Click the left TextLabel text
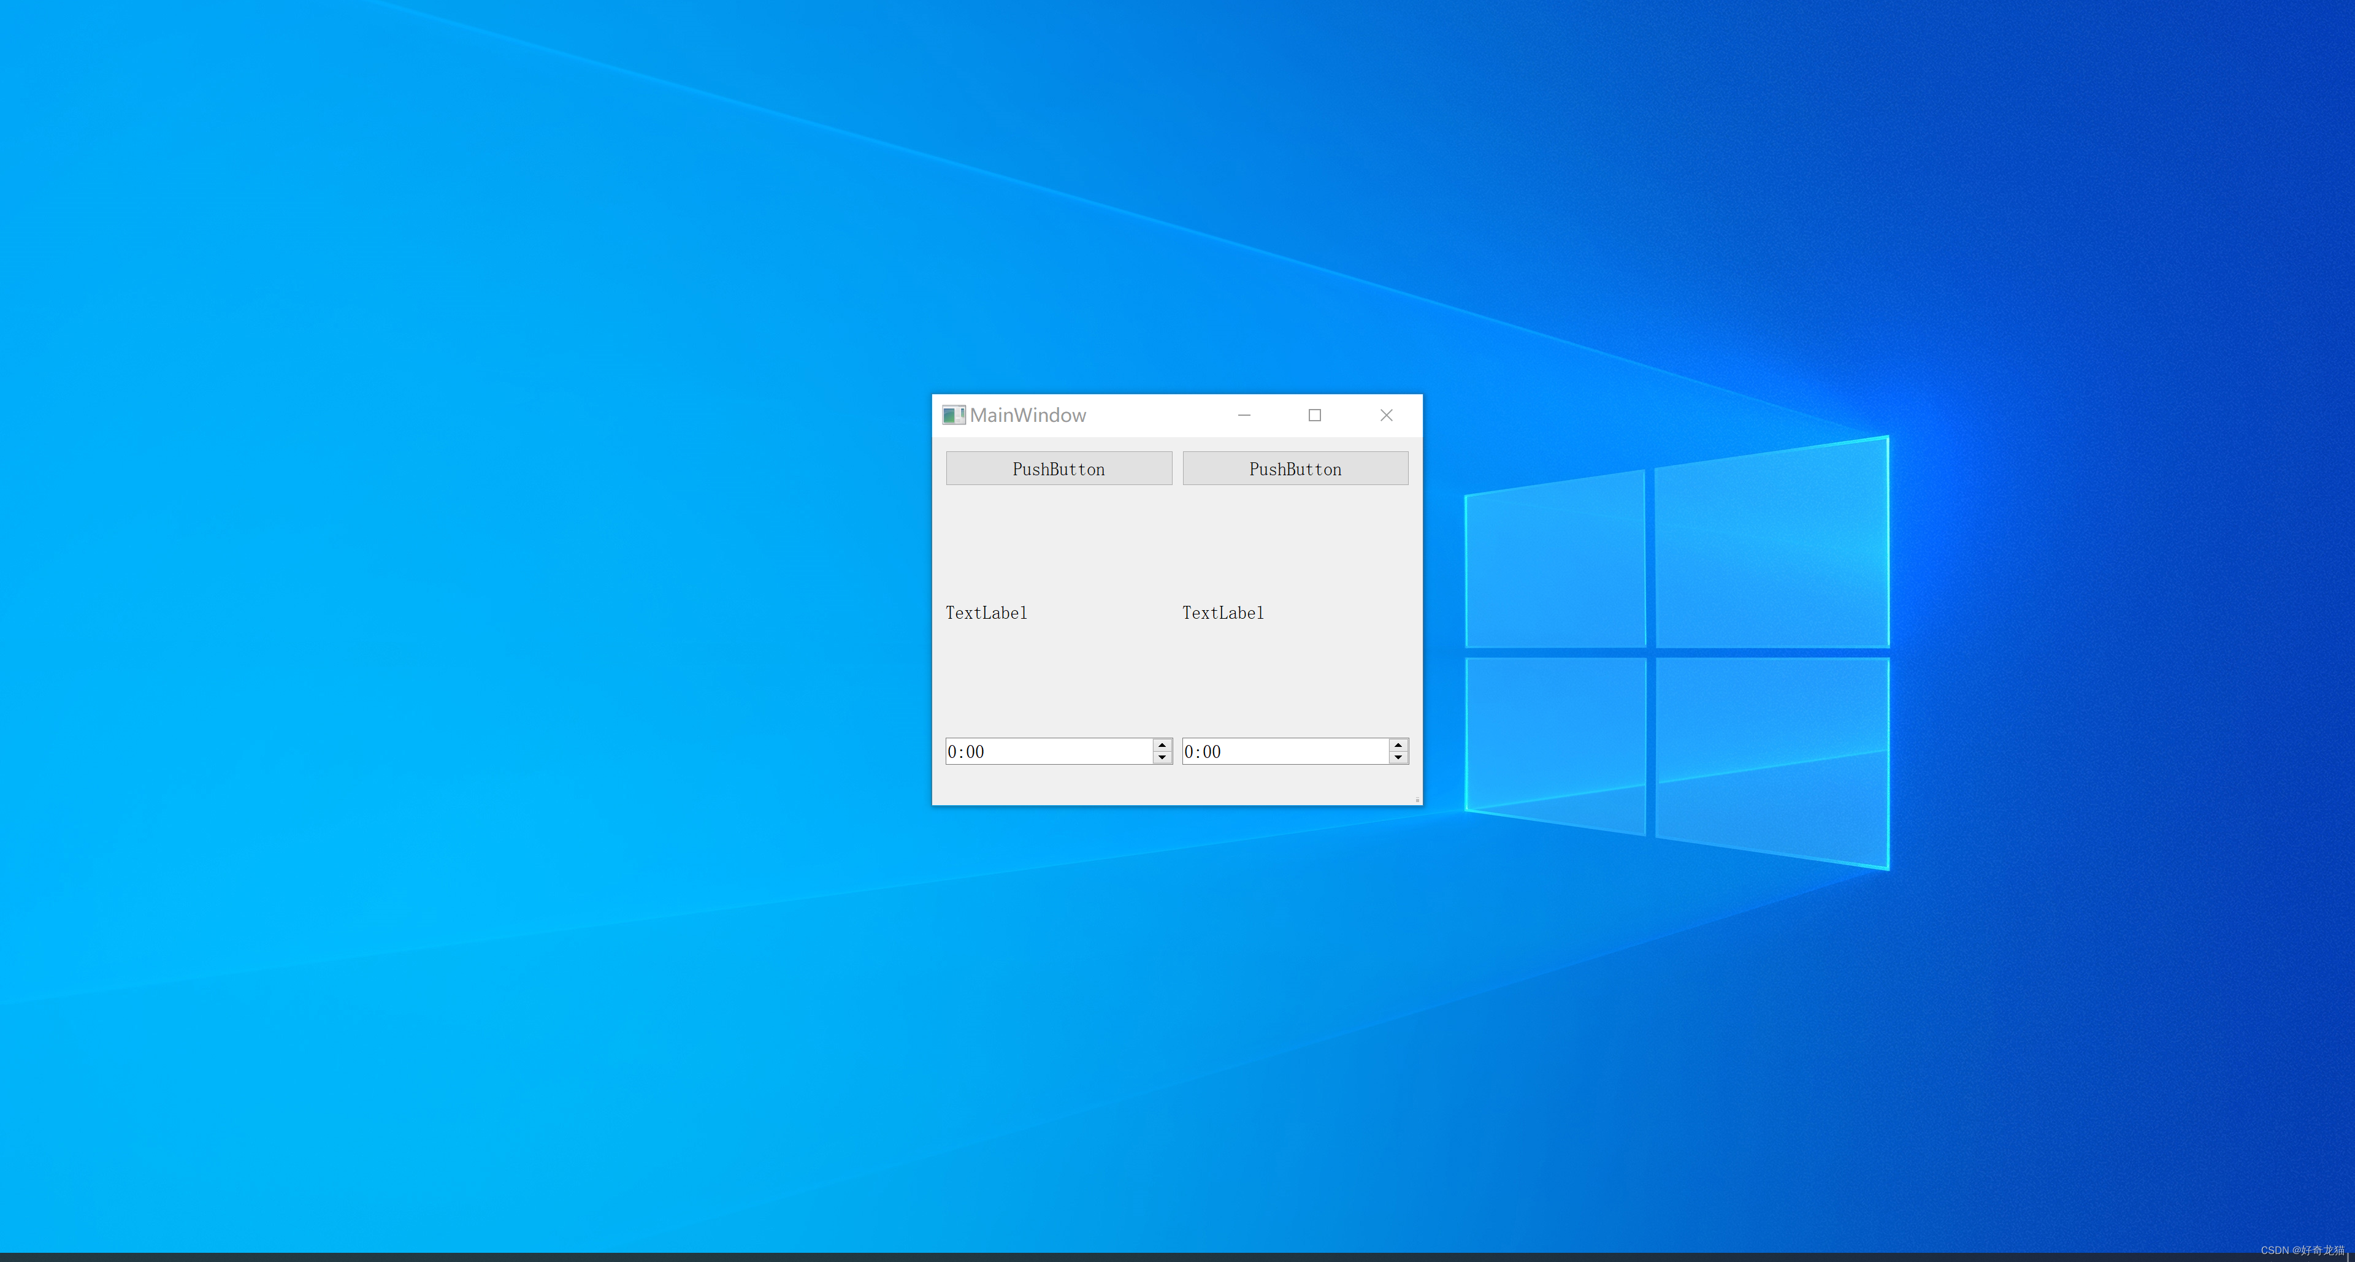Image resolution: width=2355 pixels, height=1262 pixels. [x=986, y=613]
